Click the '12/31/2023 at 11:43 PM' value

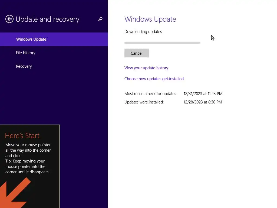203,94
